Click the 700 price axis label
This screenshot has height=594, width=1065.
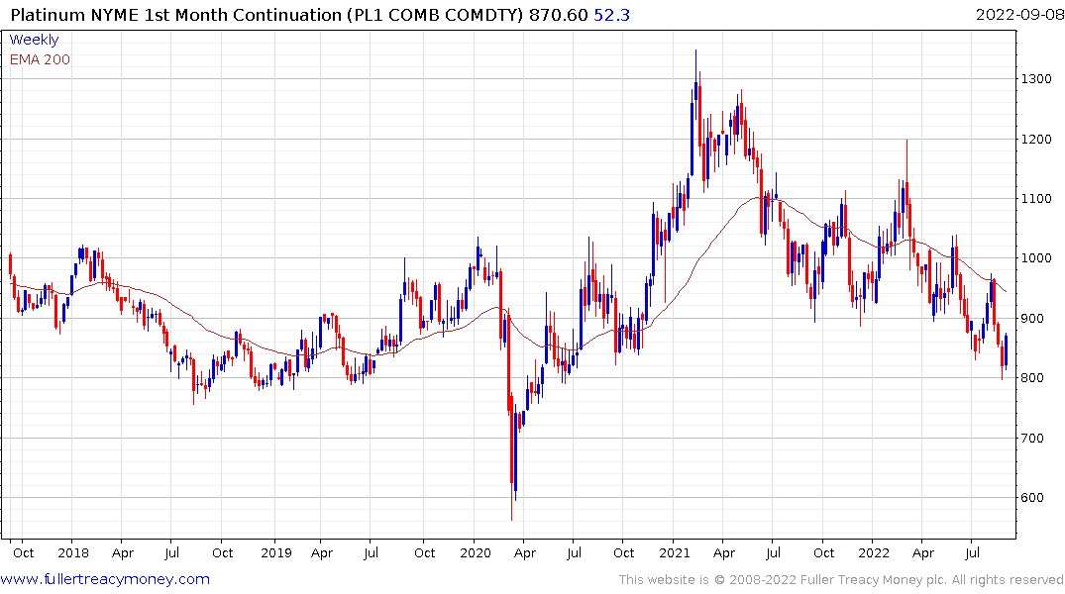click(1033, 438)
